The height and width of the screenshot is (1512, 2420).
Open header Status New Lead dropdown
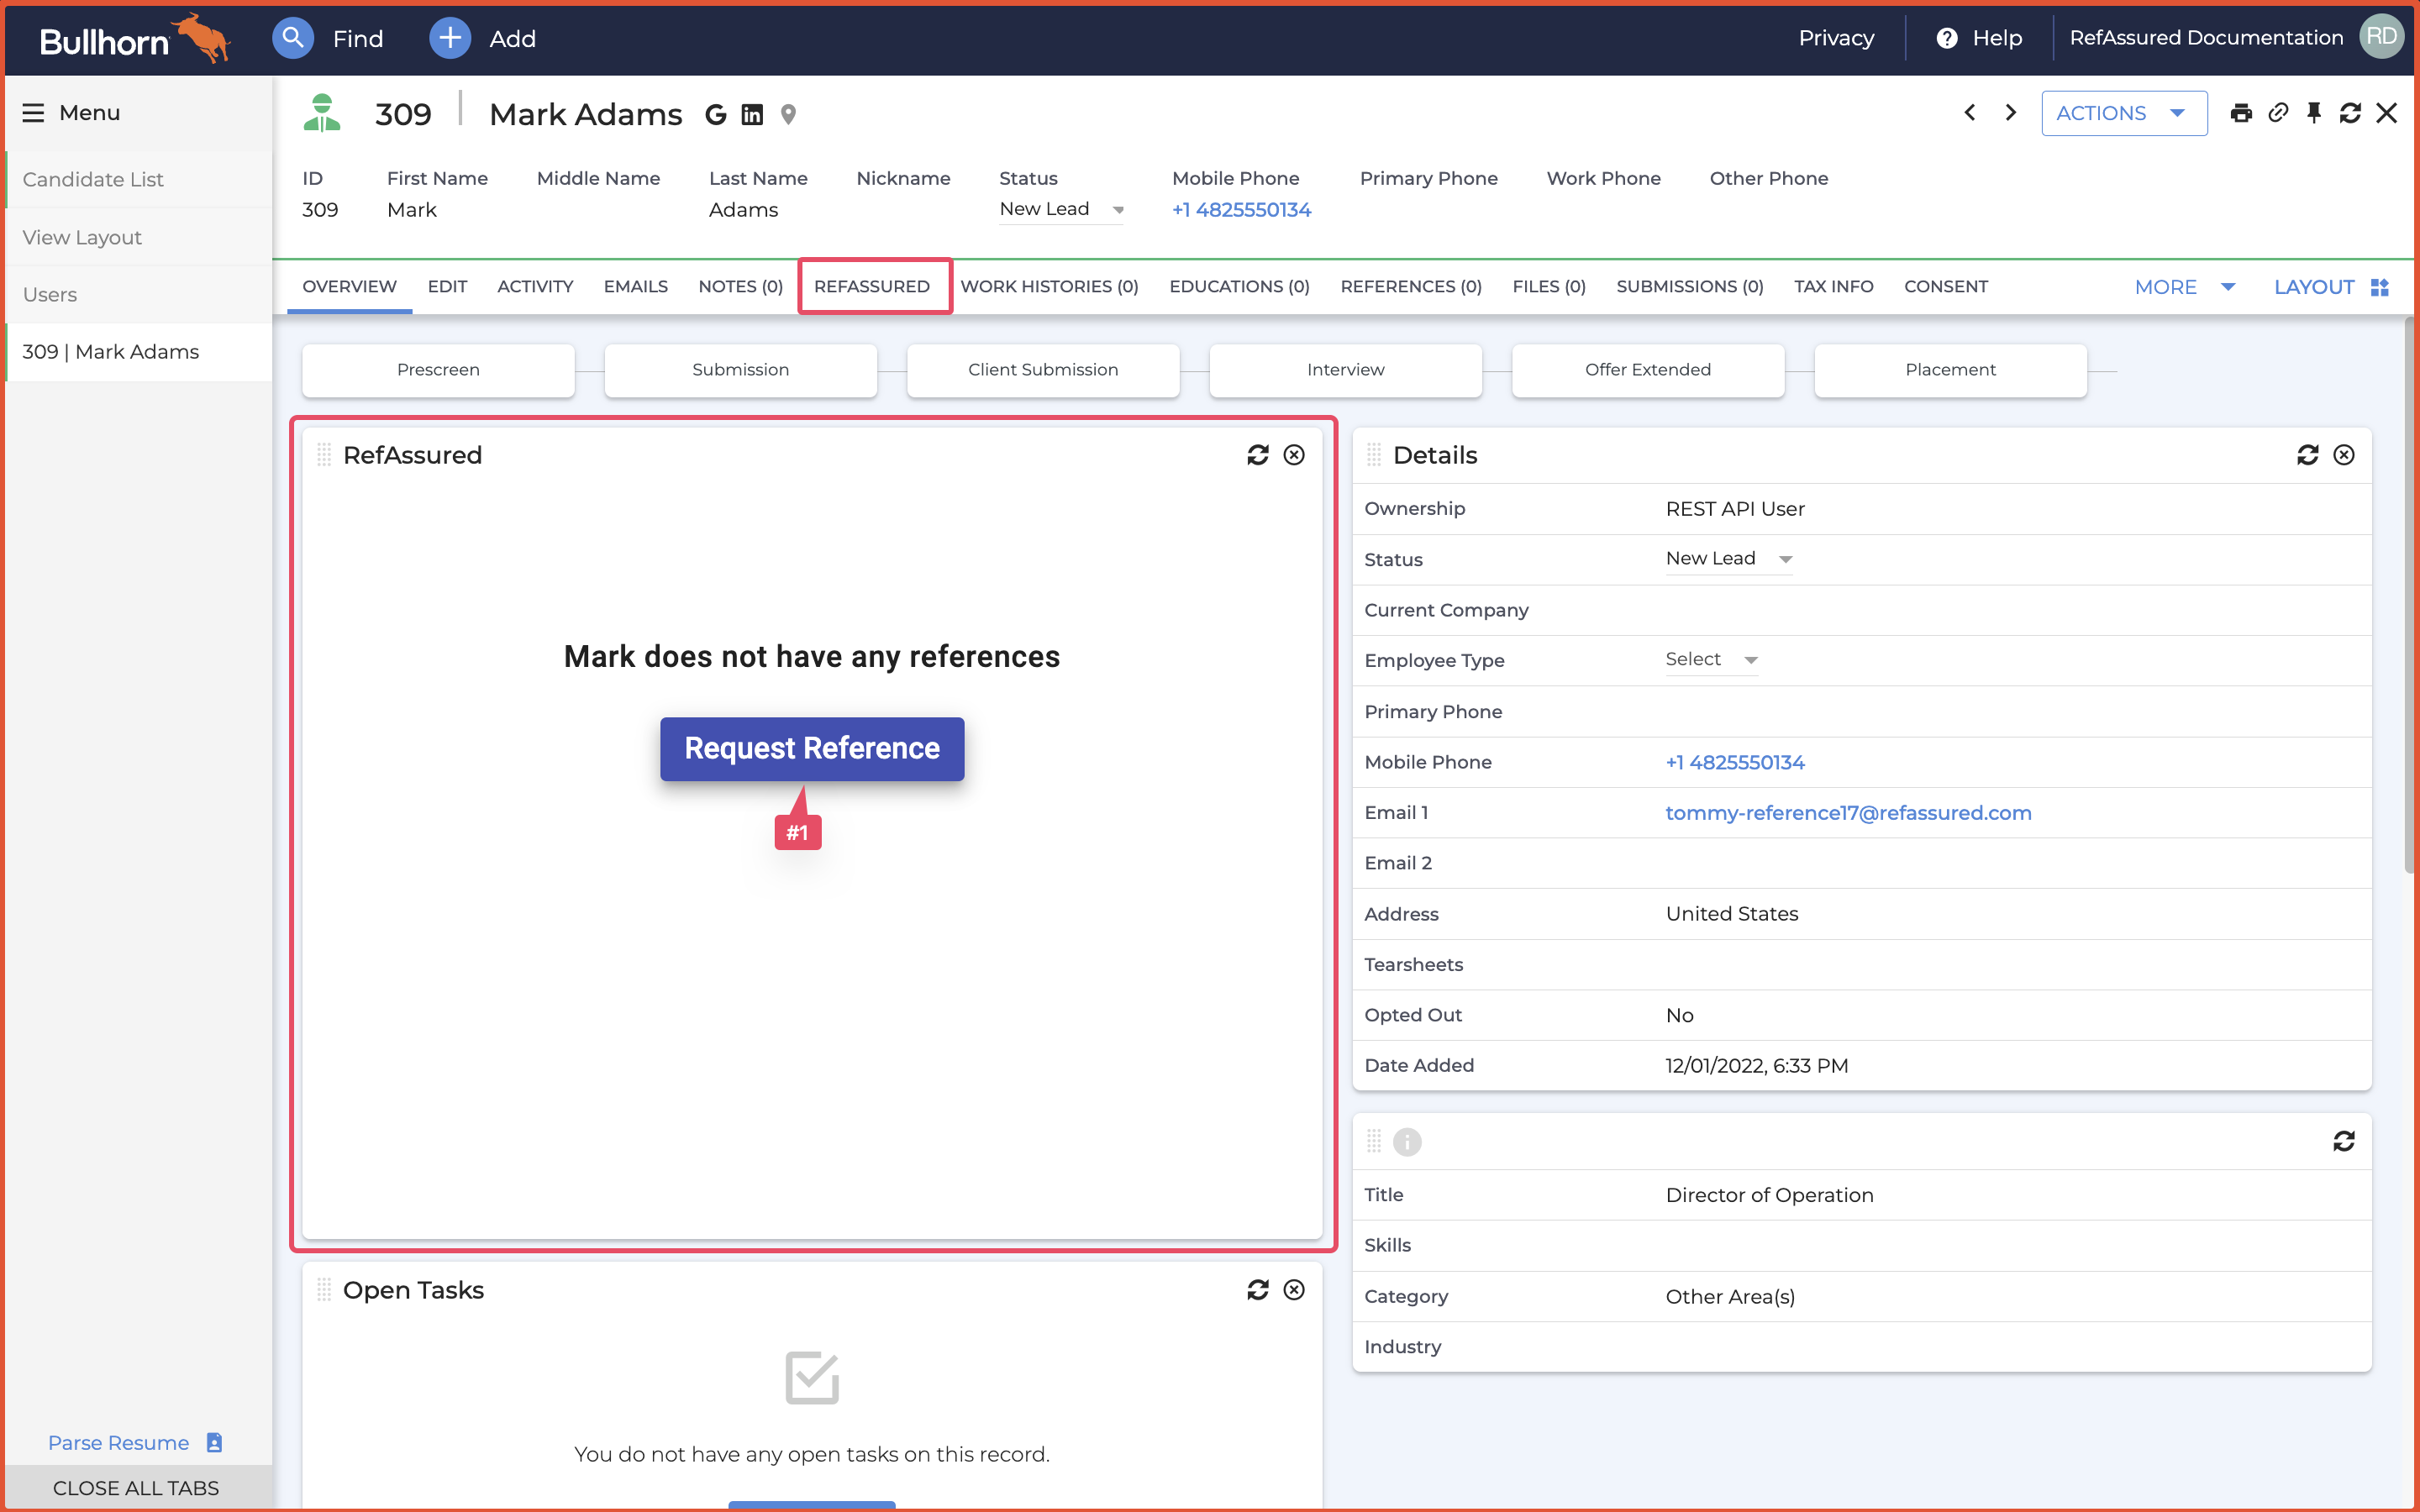1061,209
